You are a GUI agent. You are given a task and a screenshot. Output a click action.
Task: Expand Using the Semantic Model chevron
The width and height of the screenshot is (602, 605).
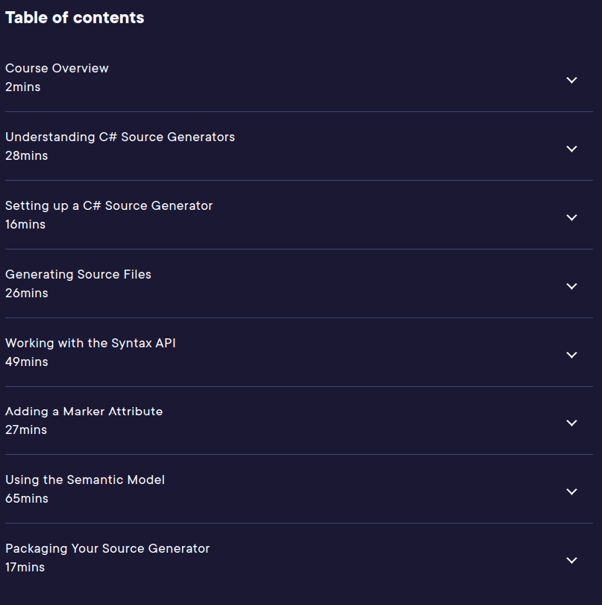[x=571, y=491]
